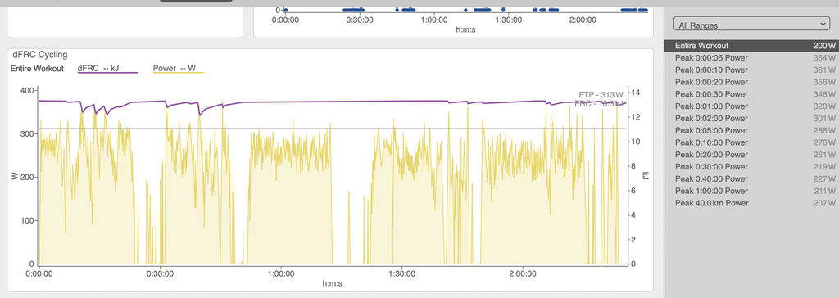Click the Power -- W legend entry
The height and width of the screenshot is (298, 839).
178,69
